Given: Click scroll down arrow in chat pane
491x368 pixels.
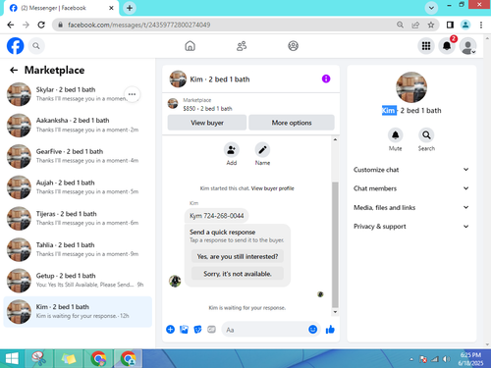Looking at the screenshot, I should 335,312.
